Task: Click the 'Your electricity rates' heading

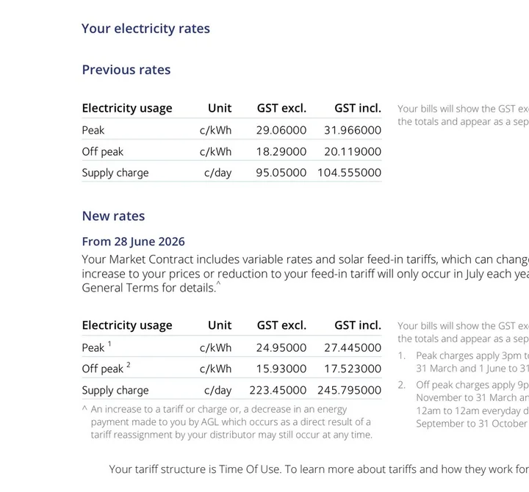Action: 145,29
